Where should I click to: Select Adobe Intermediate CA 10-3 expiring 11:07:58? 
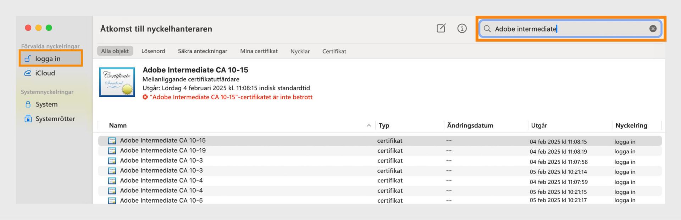(380, 161)
